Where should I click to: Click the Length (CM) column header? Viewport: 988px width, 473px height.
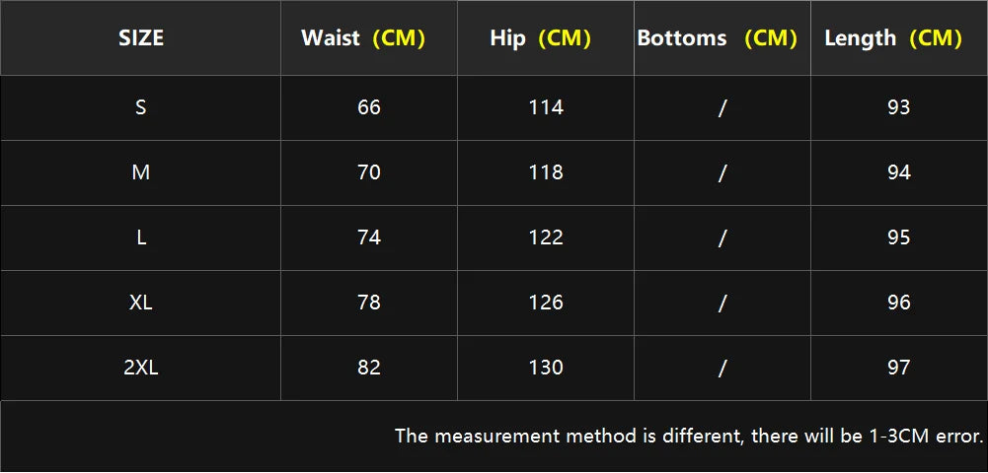pyautogui.click(x=893, y=38)
